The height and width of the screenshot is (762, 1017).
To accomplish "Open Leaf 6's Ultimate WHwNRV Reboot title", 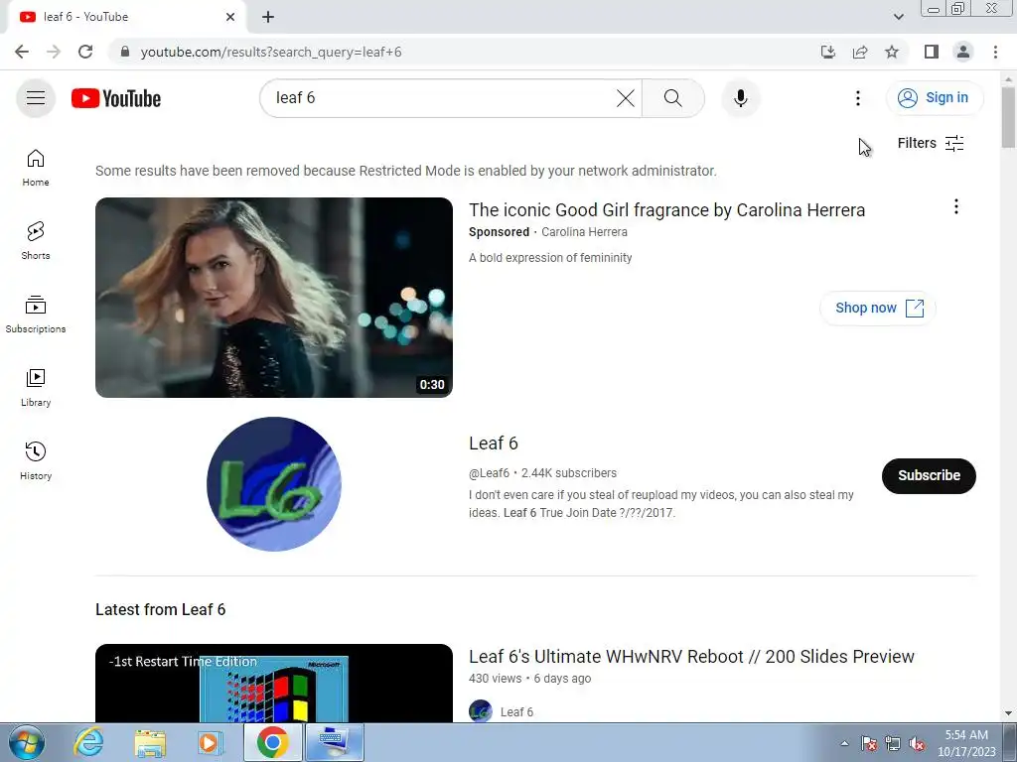I will coord(691,657).
